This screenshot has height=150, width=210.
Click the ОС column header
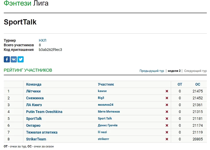pyautogui.click(x=198, y=84)
